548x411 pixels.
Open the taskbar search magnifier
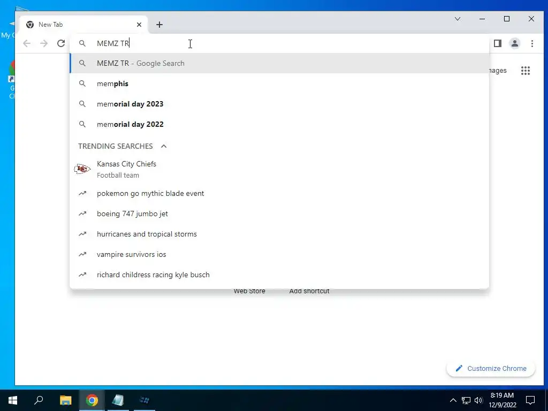point(39,400)
